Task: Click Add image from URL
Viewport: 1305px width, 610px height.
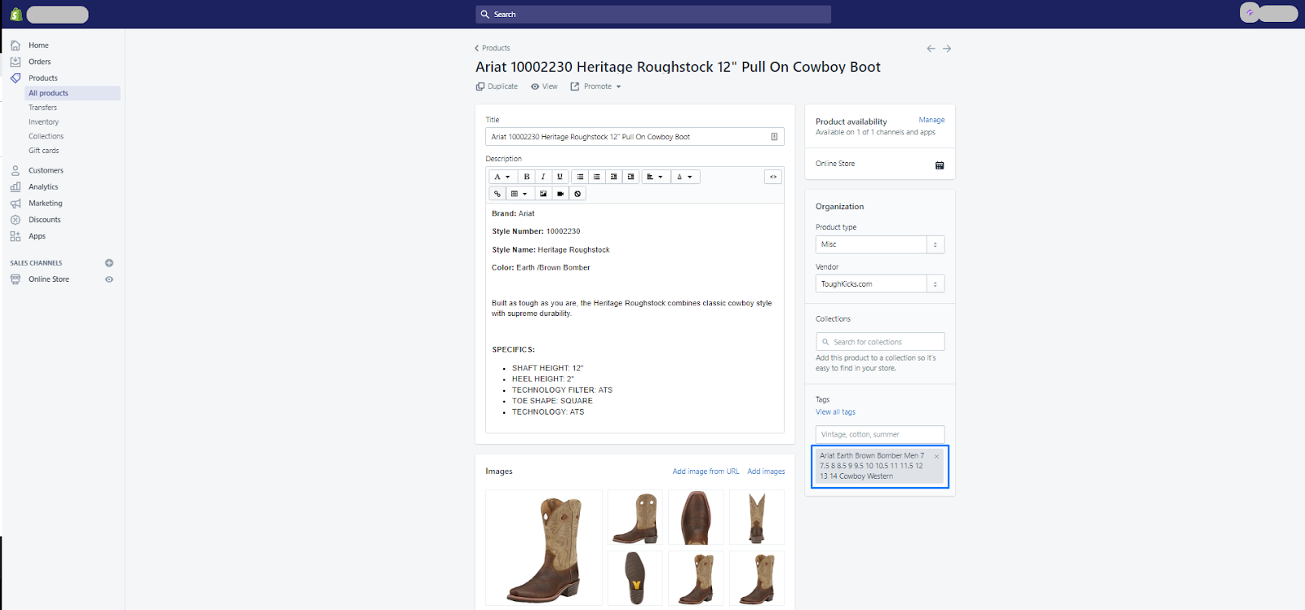Action: (x=706, y=472)
